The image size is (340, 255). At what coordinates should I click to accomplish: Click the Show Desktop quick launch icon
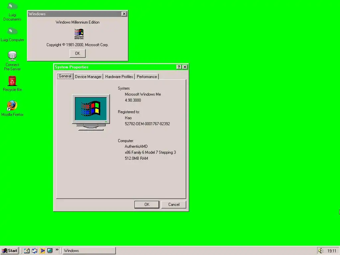(50, 251)
